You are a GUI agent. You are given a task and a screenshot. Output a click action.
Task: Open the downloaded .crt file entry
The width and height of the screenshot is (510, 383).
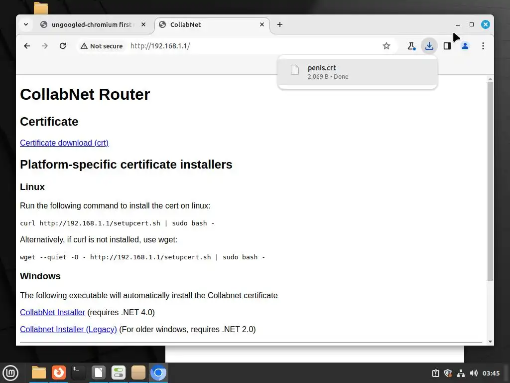357,72
